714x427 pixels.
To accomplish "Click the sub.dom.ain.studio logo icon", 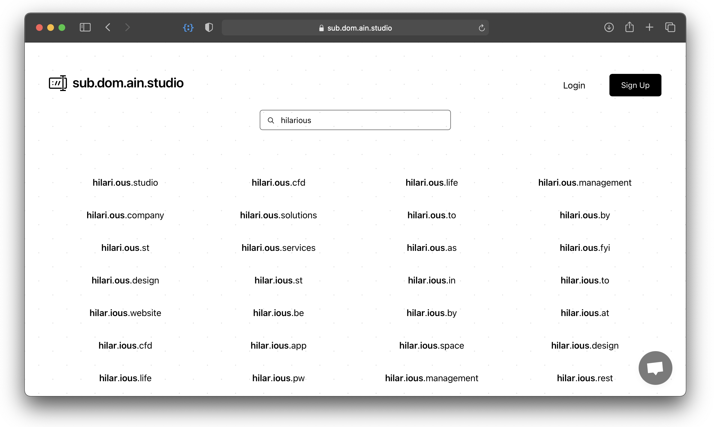I will (x=58, y=83).
